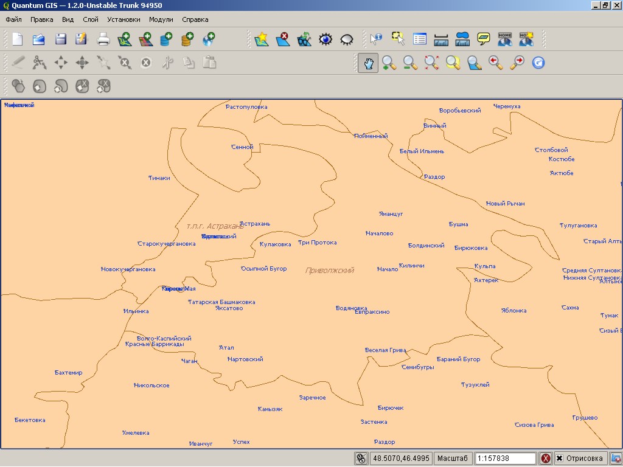
Task: Activate the Zoom In magnifier tool
Action: pyautogui.click(x=389, y=63)
